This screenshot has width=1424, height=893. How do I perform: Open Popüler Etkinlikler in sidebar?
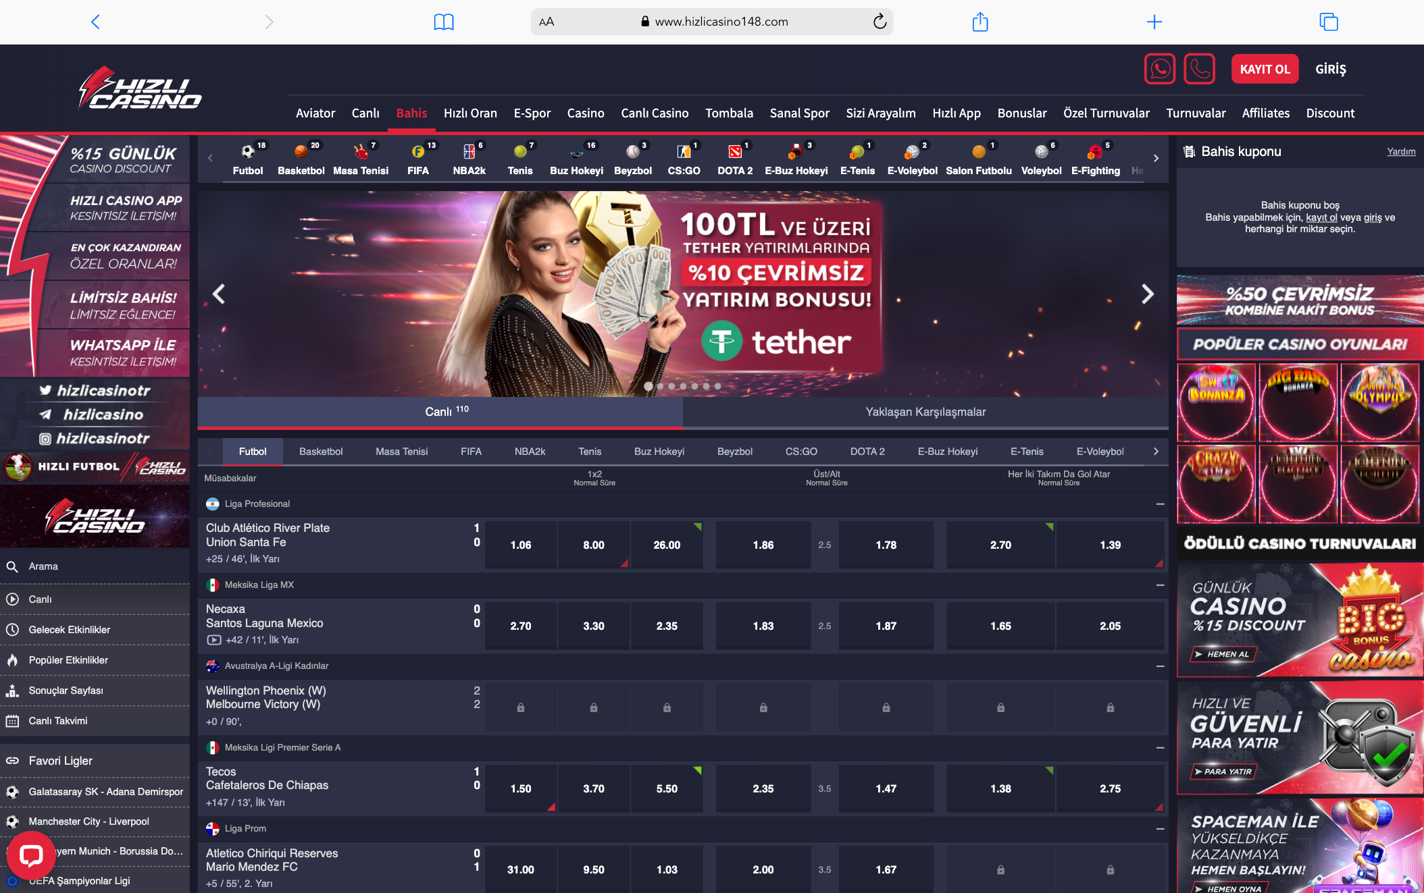coord(95,660)
